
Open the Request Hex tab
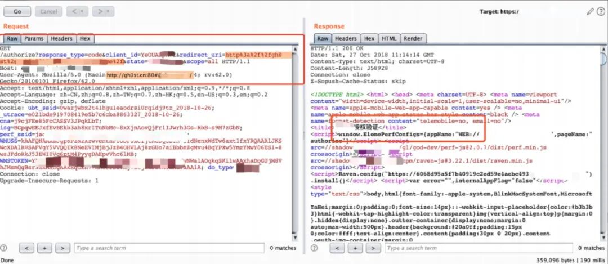(86, 38)
